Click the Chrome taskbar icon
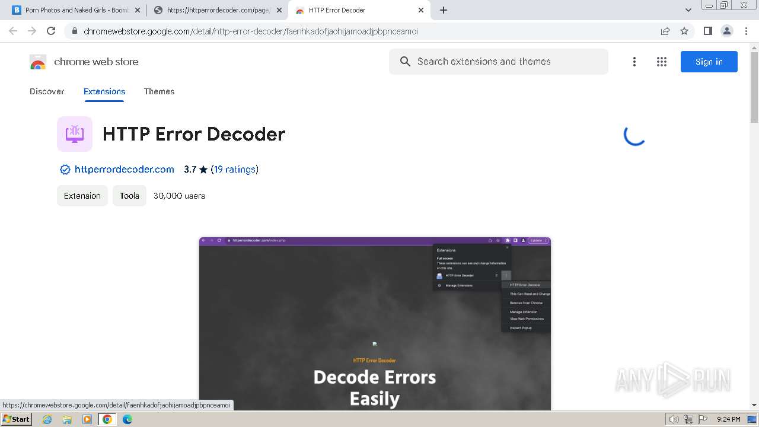Screen dimensions: 759x427 point(107,419)
